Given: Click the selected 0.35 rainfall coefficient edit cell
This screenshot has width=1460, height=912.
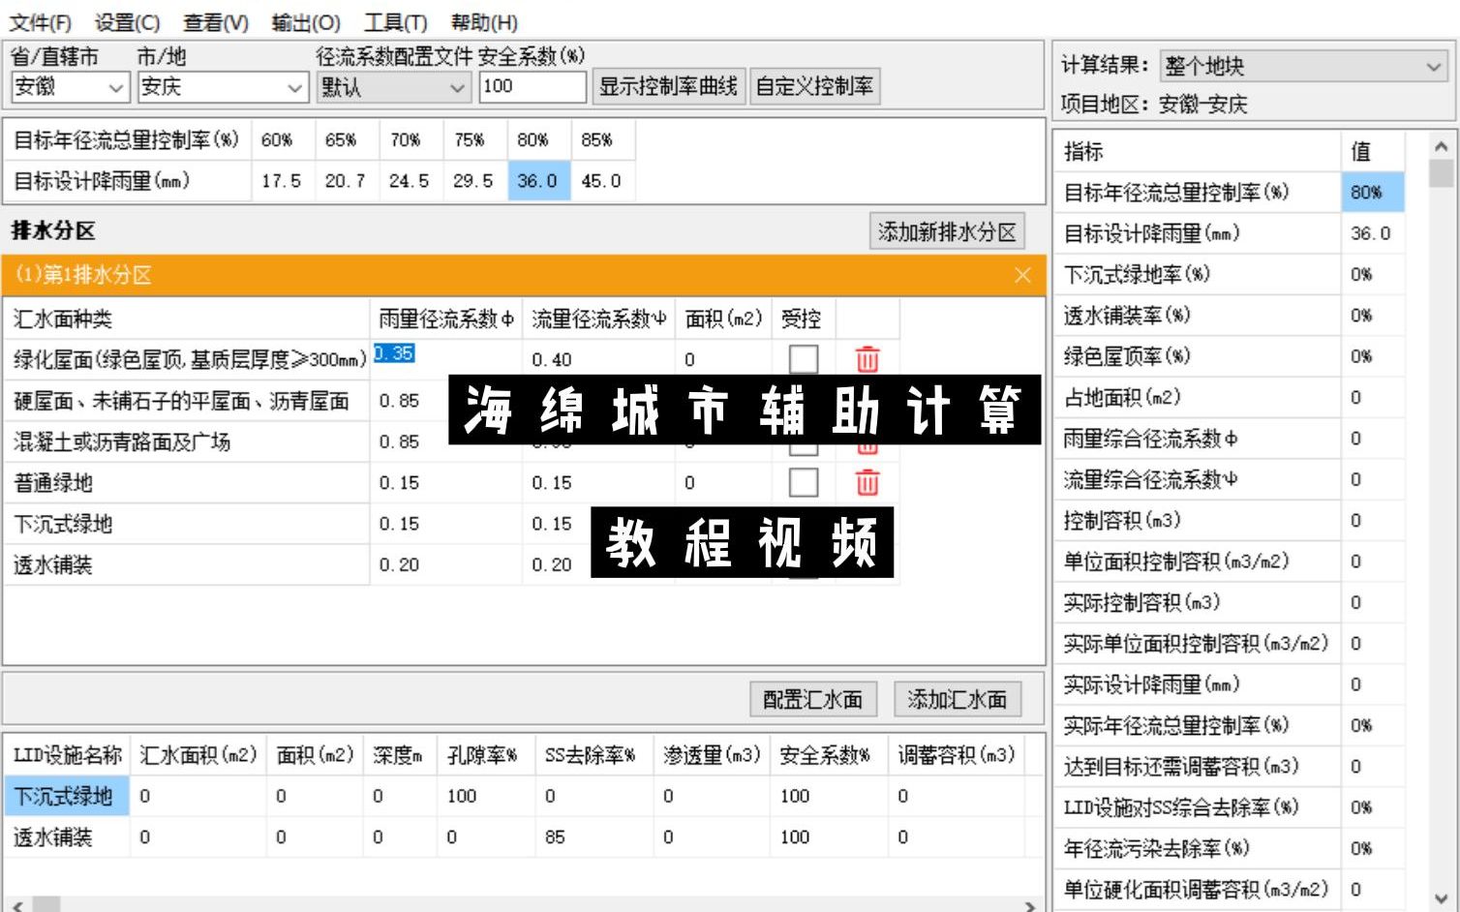Looking at the screenshot, I should tap(394, 353).
